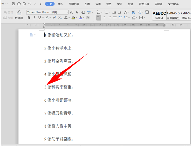The image size is (192, 146).
Task: Click the Save icon in quick toolbar
Action: pyautogui.click(x=13, y=4)
